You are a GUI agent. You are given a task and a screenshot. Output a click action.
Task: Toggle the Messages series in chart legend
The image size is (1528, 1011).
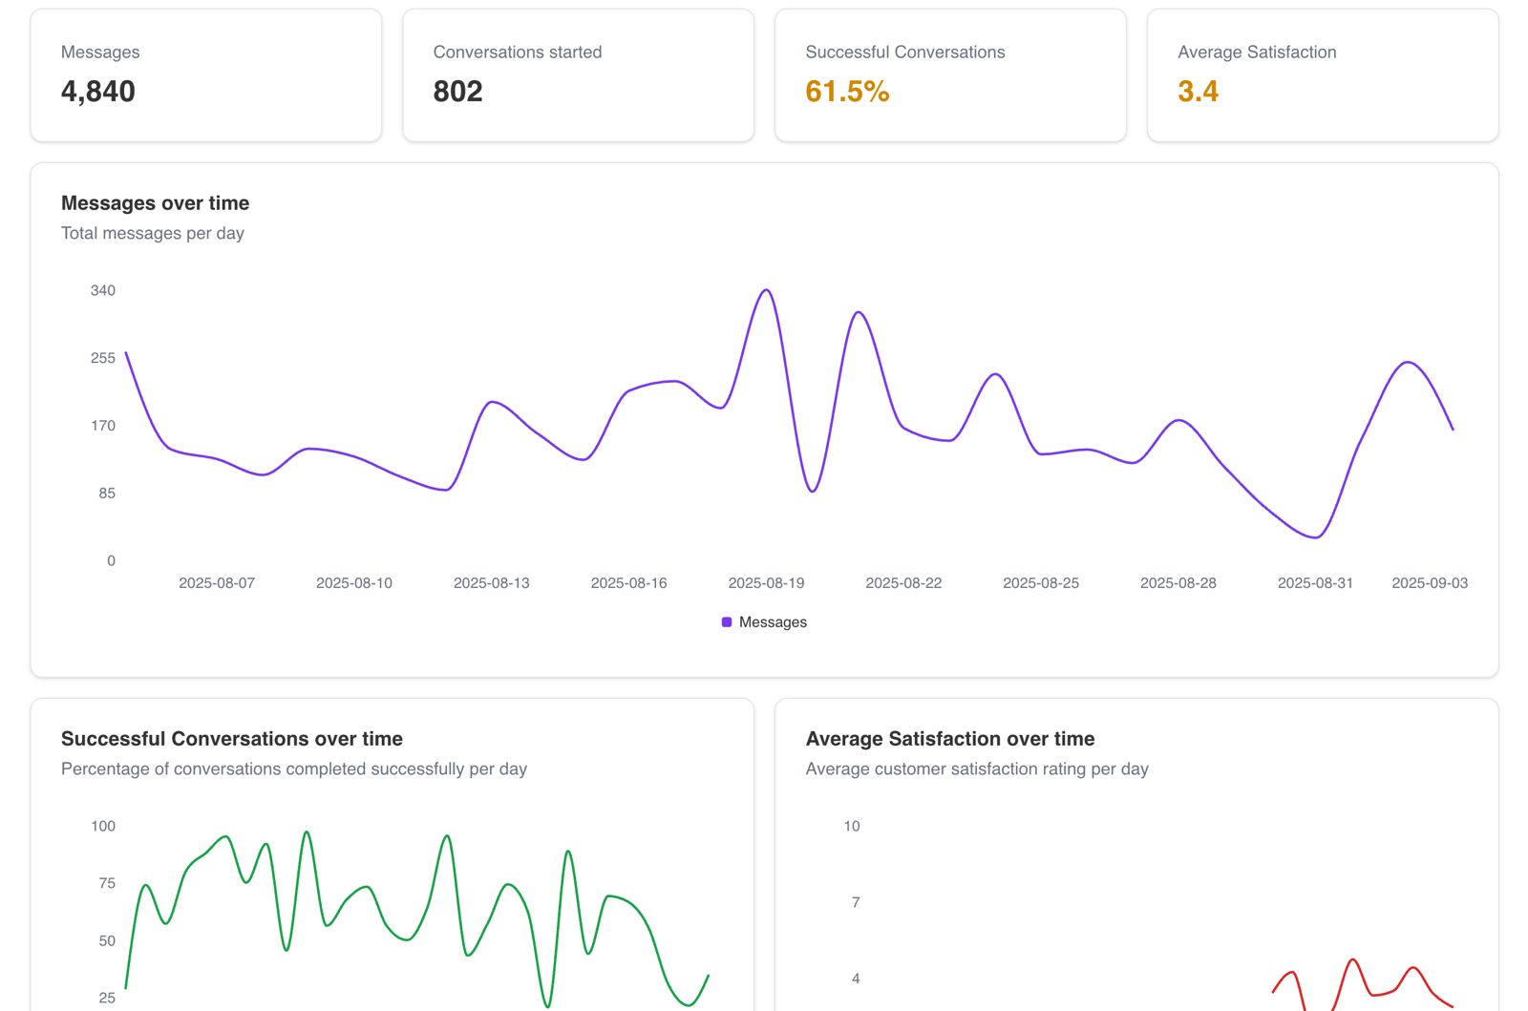pos(772,622)
